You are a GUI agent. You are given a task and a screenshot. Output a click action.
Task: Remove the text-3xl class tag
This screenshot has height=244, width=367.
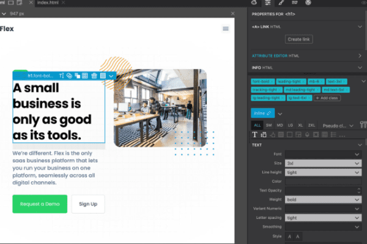(x=344, y=82)
